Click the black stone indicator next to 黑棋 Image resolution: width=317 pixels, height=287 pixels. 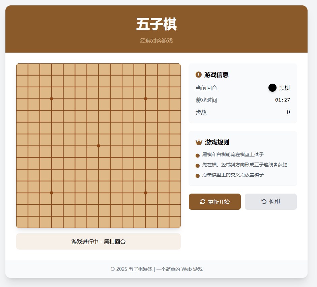pyautogui.click(x=272, y=87)
